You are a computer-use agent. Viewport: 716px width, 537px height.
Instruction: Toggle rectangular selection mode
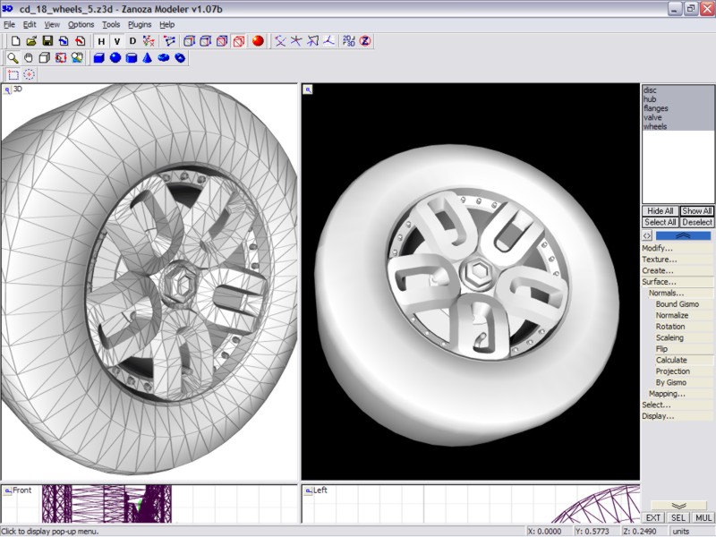tap(13, 74)
